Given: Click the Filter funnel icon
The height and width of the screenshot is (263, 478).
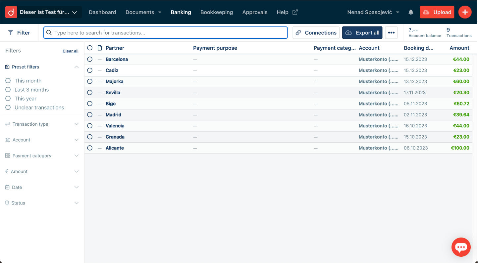Looking at the screenshot, I should click(x=11, y=33).
